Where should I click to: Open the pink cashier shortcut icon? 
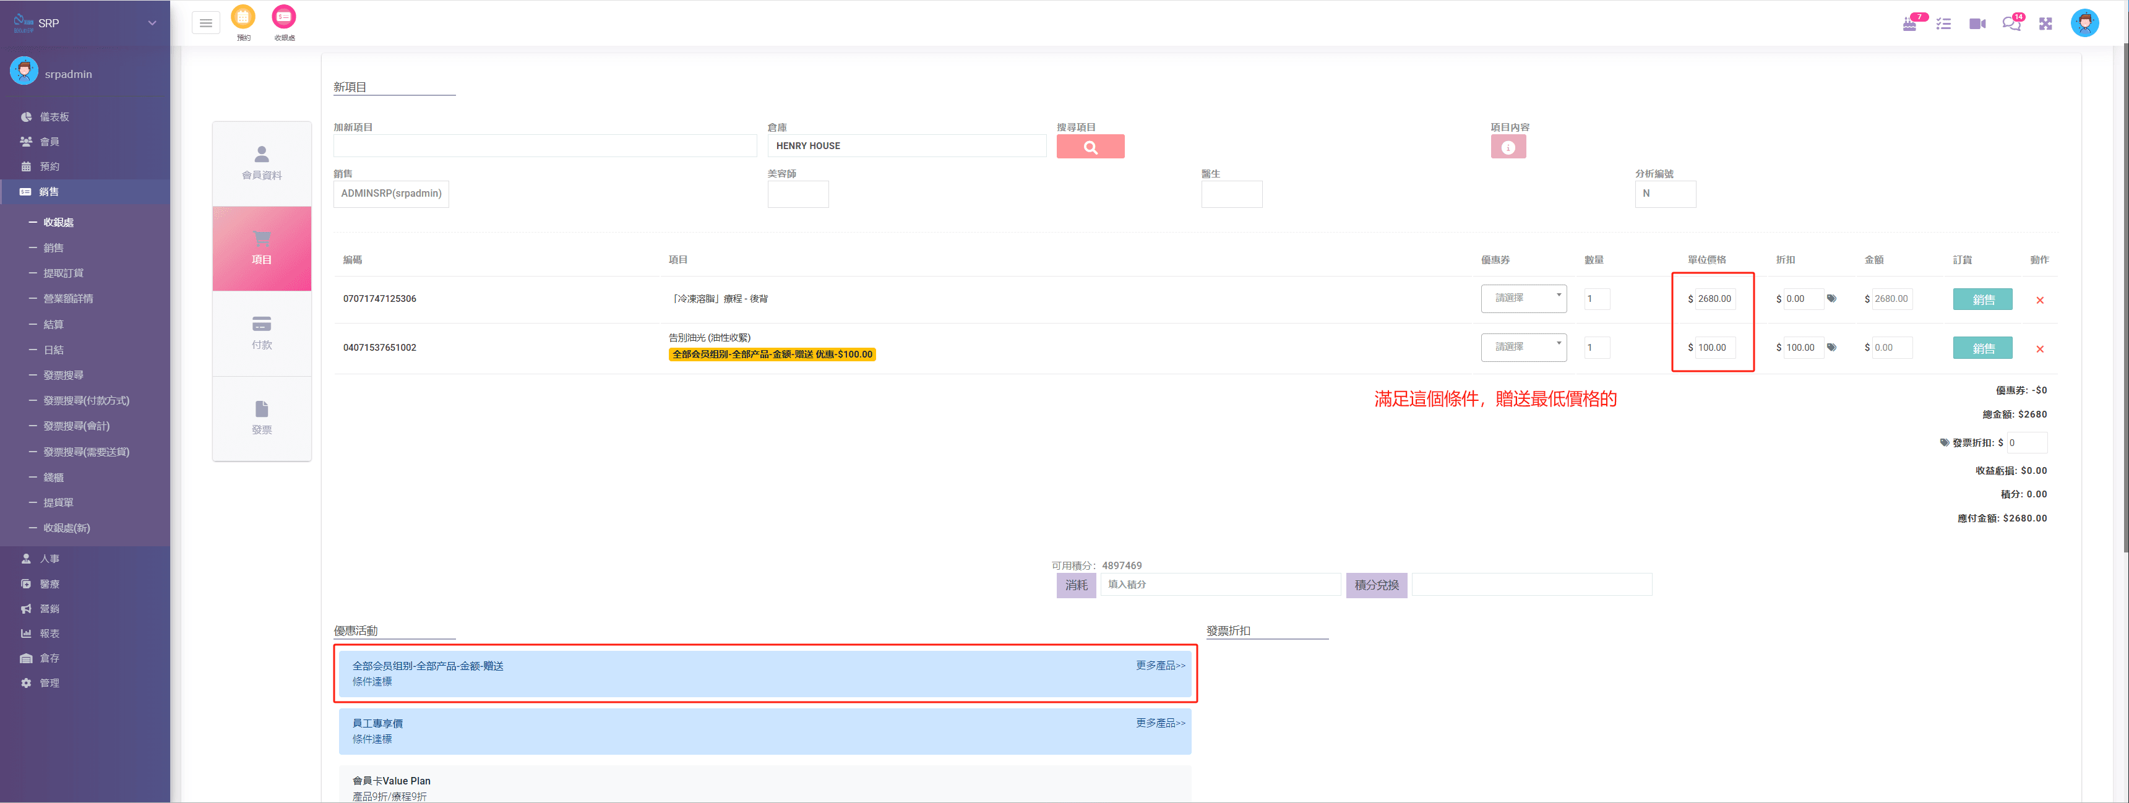pyautogui.click(x=283, y=17)
